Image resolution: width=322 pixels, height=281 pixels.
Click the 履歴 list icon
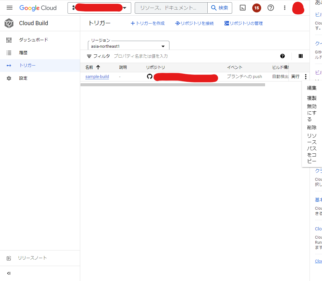(x=9, y=53)
